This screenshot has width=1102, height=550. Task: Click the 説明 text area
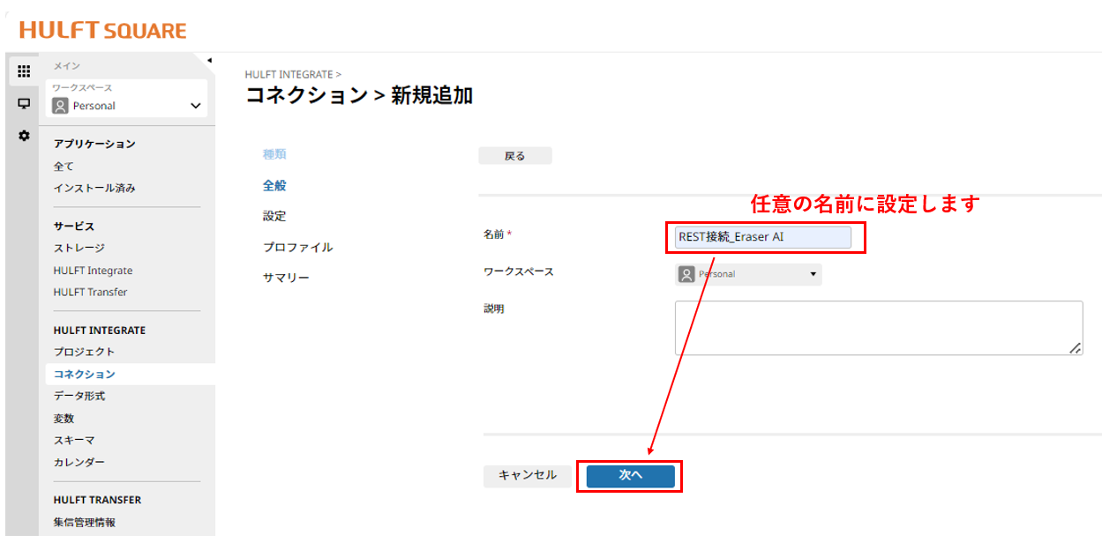click(x=879, y=328)
